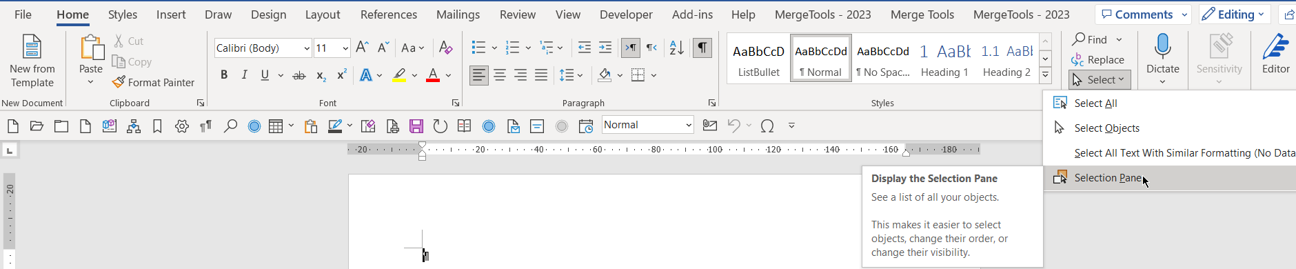Viewport: 1296px width, 269px height.
Task: Click the bookmark icon in quick toolbar
Action: point(157,126)
